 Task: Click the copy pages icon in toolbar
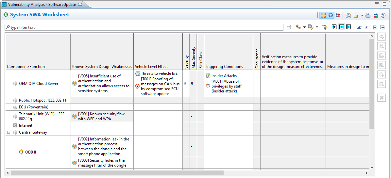pyautogui.click(x=348, y=15)
